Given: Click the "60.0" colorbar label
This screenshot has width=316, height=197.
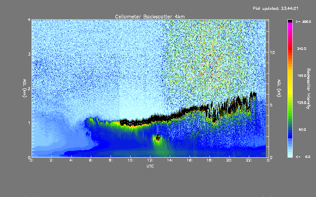Looking at the screenshot, I should (302, 130).
